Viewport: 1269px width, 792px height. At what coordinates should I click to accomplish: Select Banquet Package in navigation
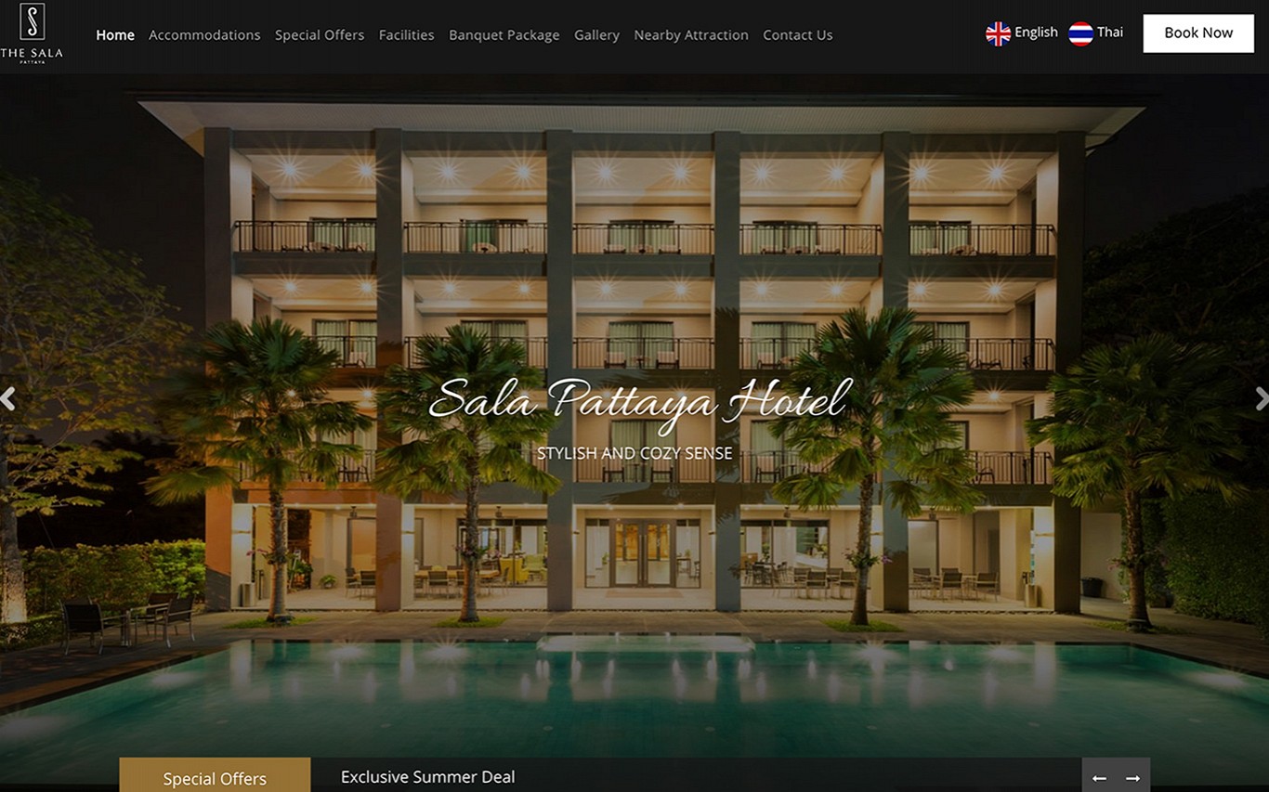(x=504, y=35)
